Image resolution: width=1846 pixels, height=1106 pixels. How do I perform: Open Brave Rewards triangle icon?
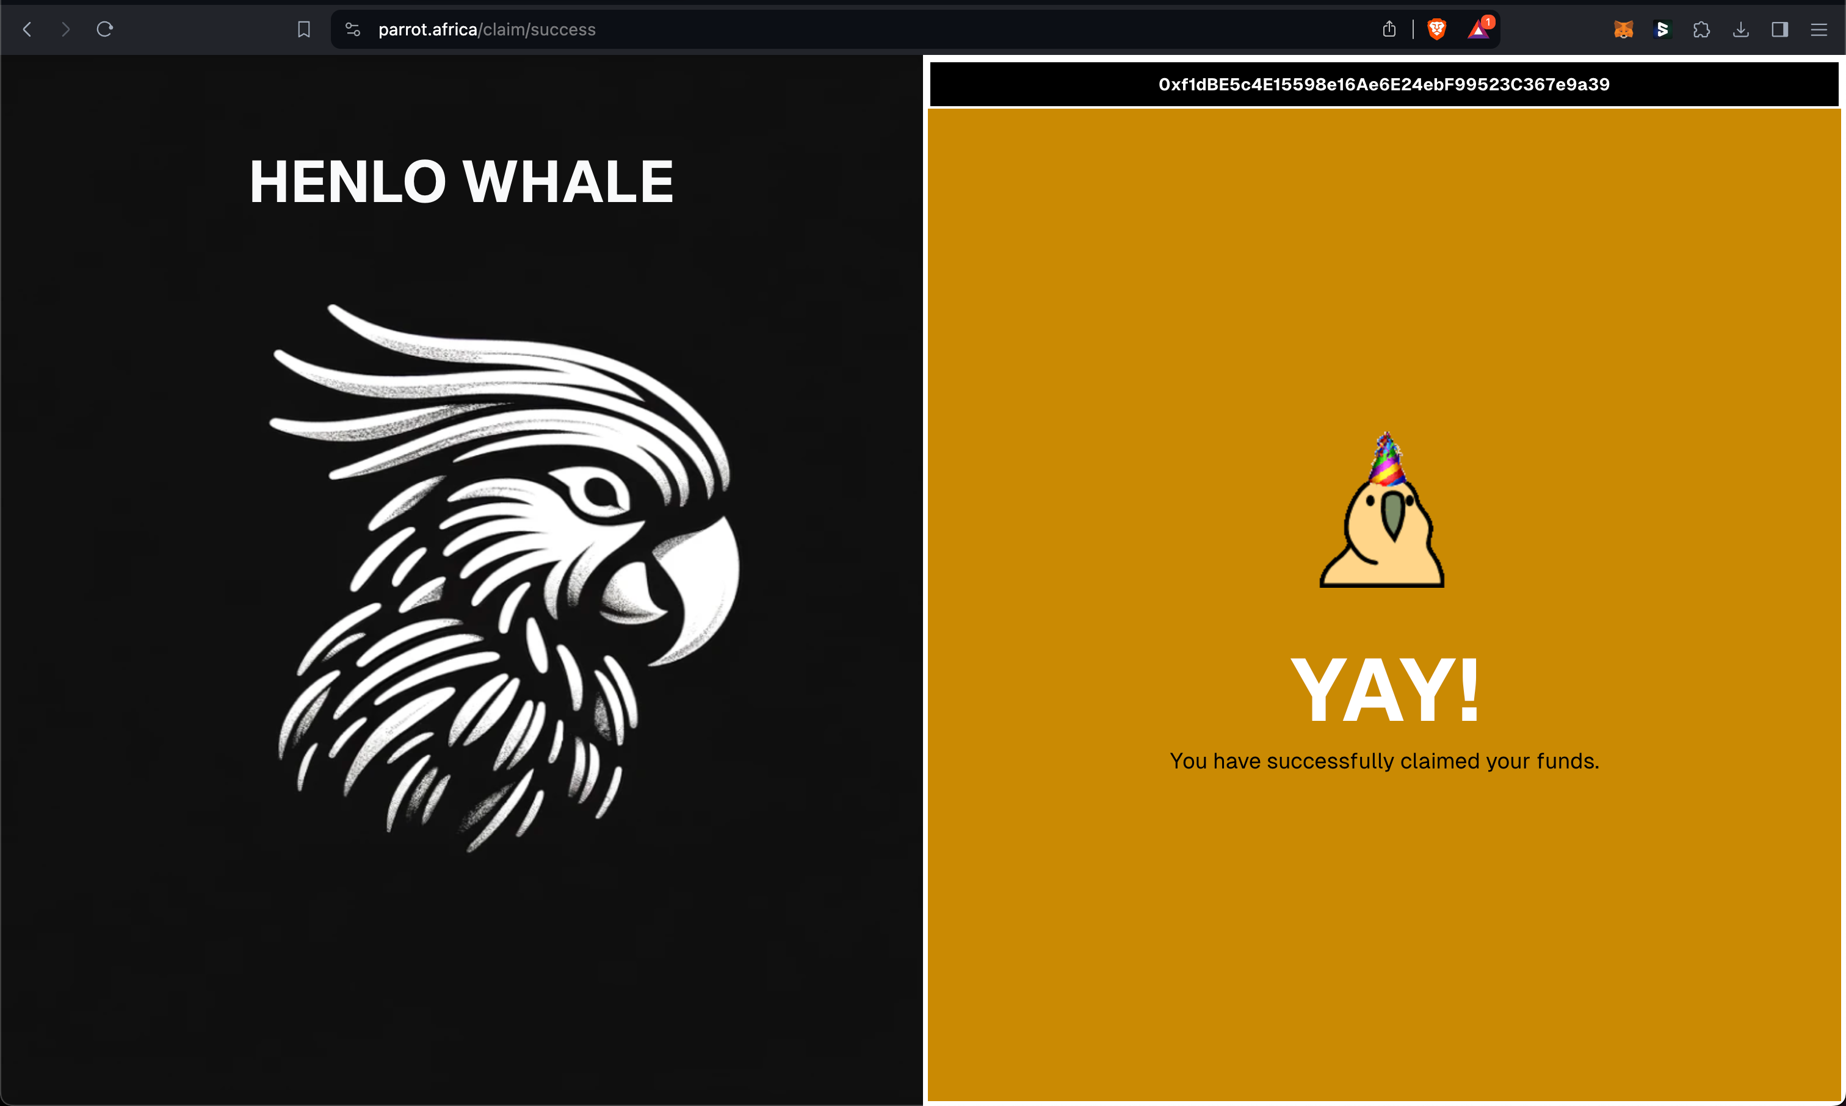[x=1479, y=29]
